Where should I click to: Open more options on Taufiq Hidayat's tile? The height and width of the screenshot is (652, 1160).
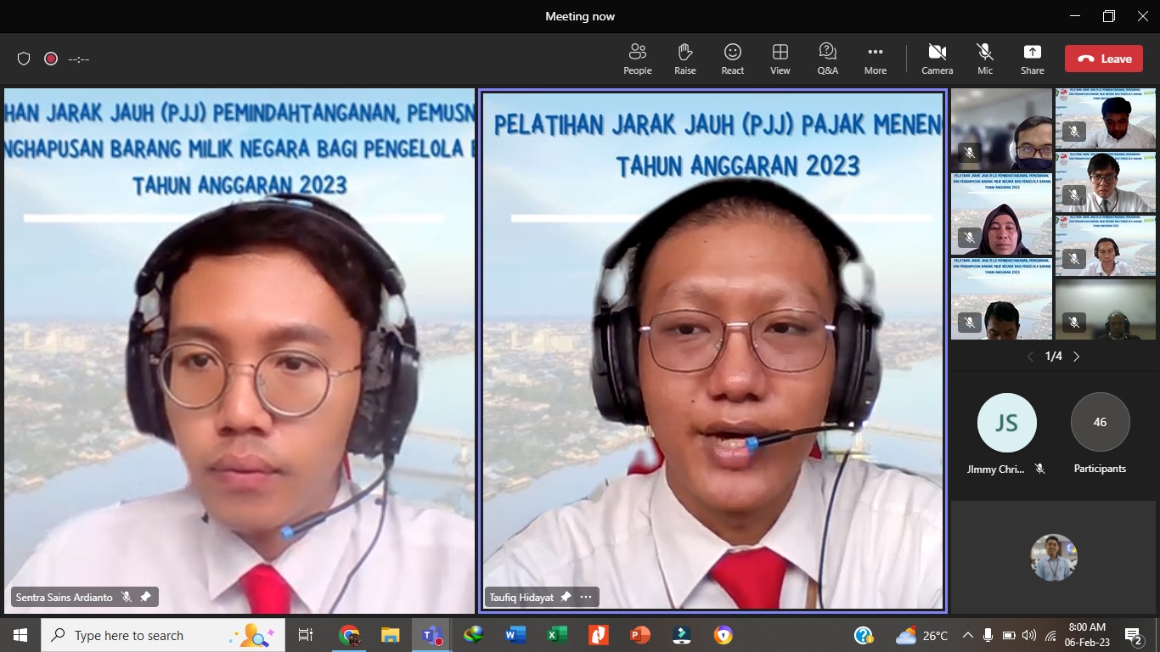pos(586,597)
